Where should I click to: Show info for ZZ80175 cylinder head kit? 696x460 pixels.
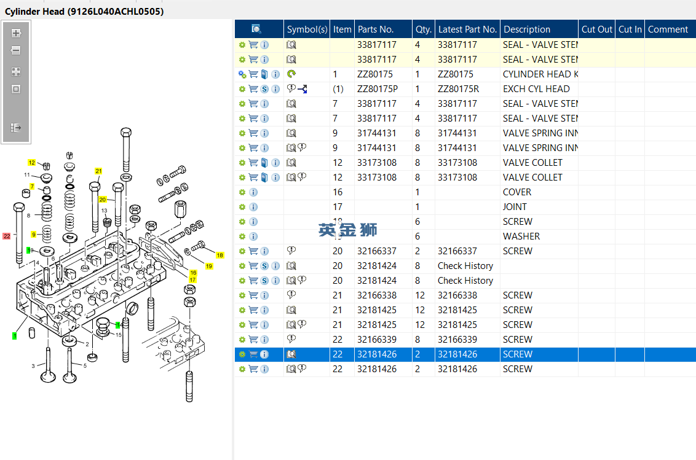coord(275,74)
